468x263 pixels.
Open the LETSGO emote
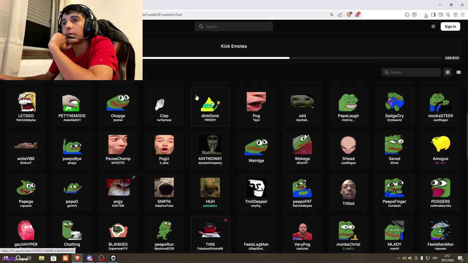tap(26, 107)
